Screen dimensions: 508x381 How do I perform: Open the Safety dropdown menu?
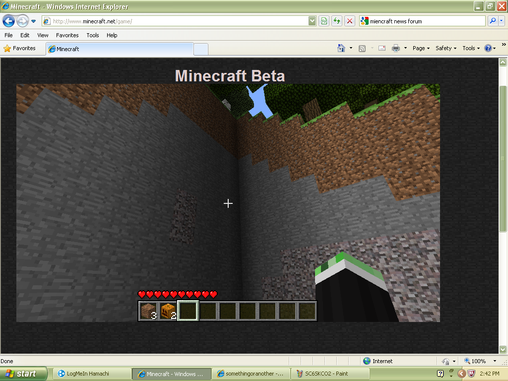pyautogui.click(x=446, y=48)
